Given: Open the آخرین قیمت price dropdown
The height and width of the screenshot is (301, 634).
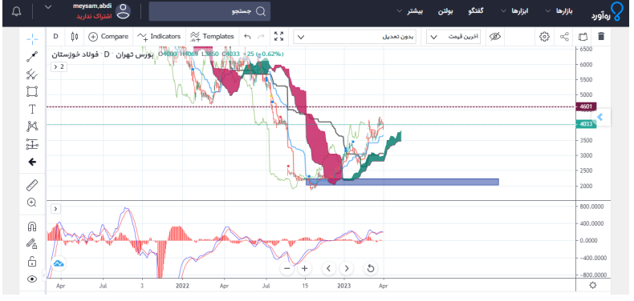Looking at the screenshot, I should (453, 37).
